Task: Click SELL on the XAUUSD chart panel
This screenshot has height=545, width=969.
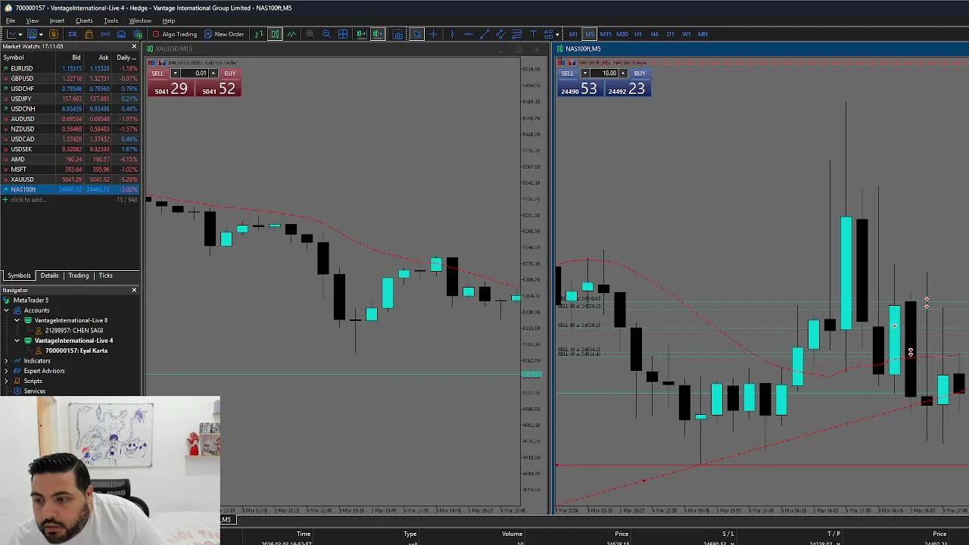Action: point(157,73)
